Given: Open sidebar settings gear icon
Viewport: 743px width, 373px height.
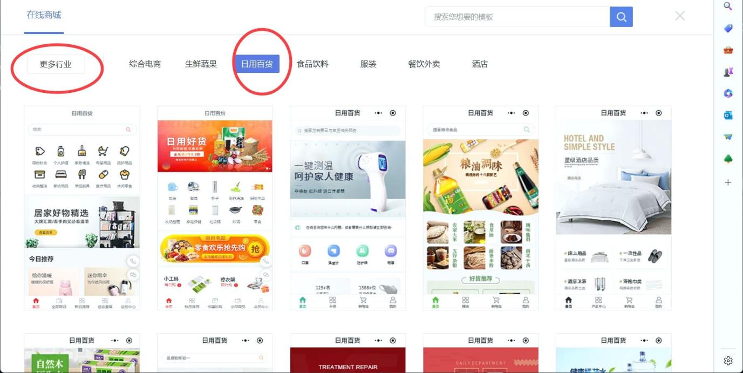Looking at the screenshot, I should [x=728, y=361].
